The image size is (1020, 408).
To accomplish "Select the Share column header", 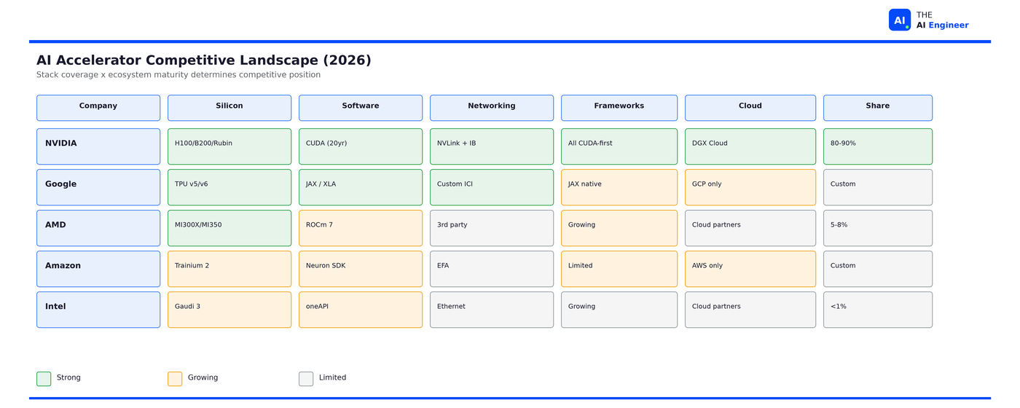I will click(x=878, y=108).
